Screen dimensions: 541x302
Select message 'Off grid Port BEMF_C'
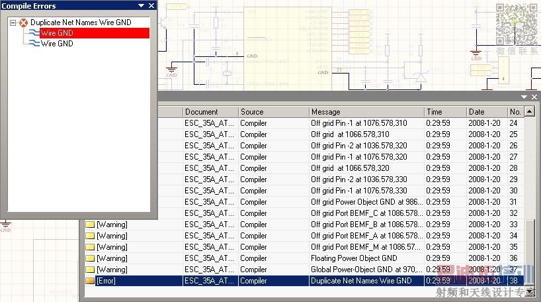[x=366, y=213]
